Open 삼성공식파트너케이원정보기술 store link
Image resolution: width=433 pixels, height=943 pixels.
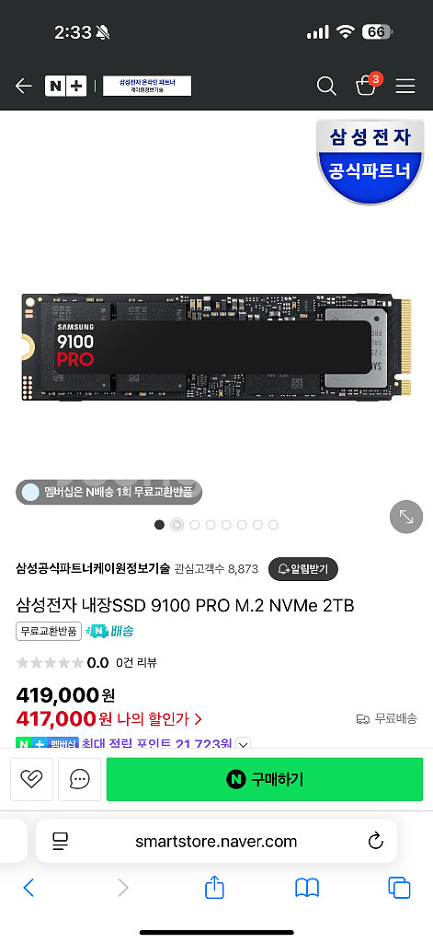[93, 569]
